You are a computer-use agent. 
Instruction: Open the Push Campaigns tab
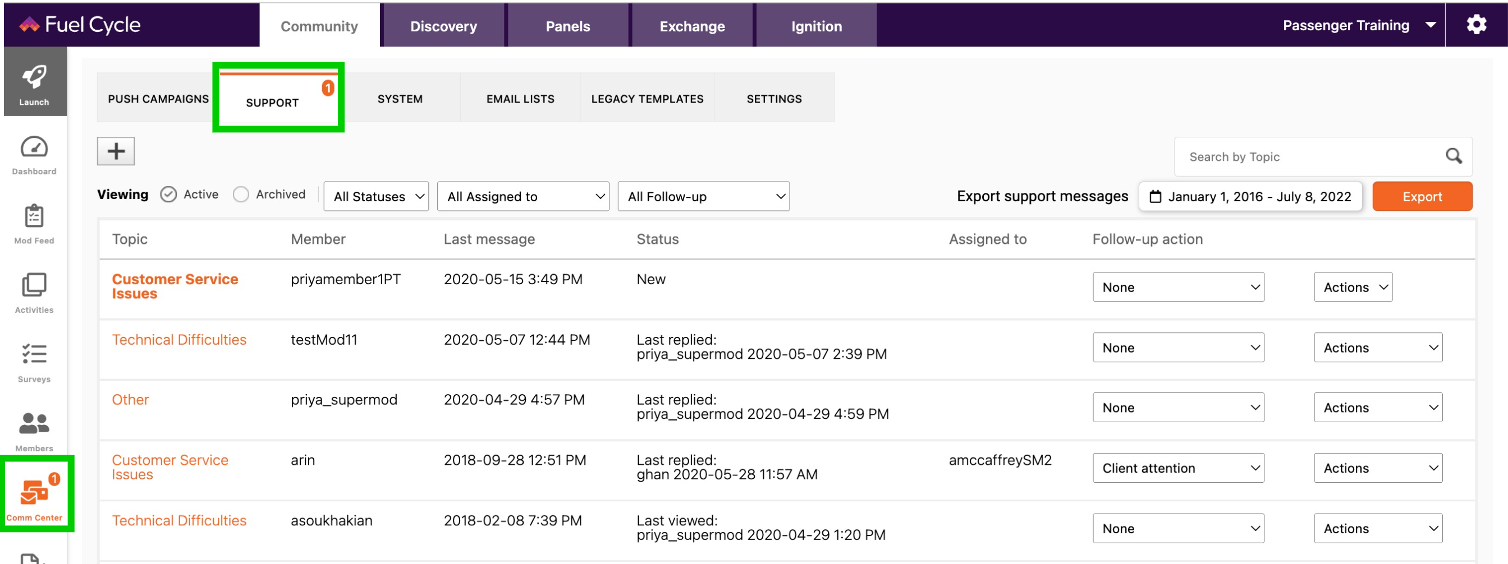point(158,98)
